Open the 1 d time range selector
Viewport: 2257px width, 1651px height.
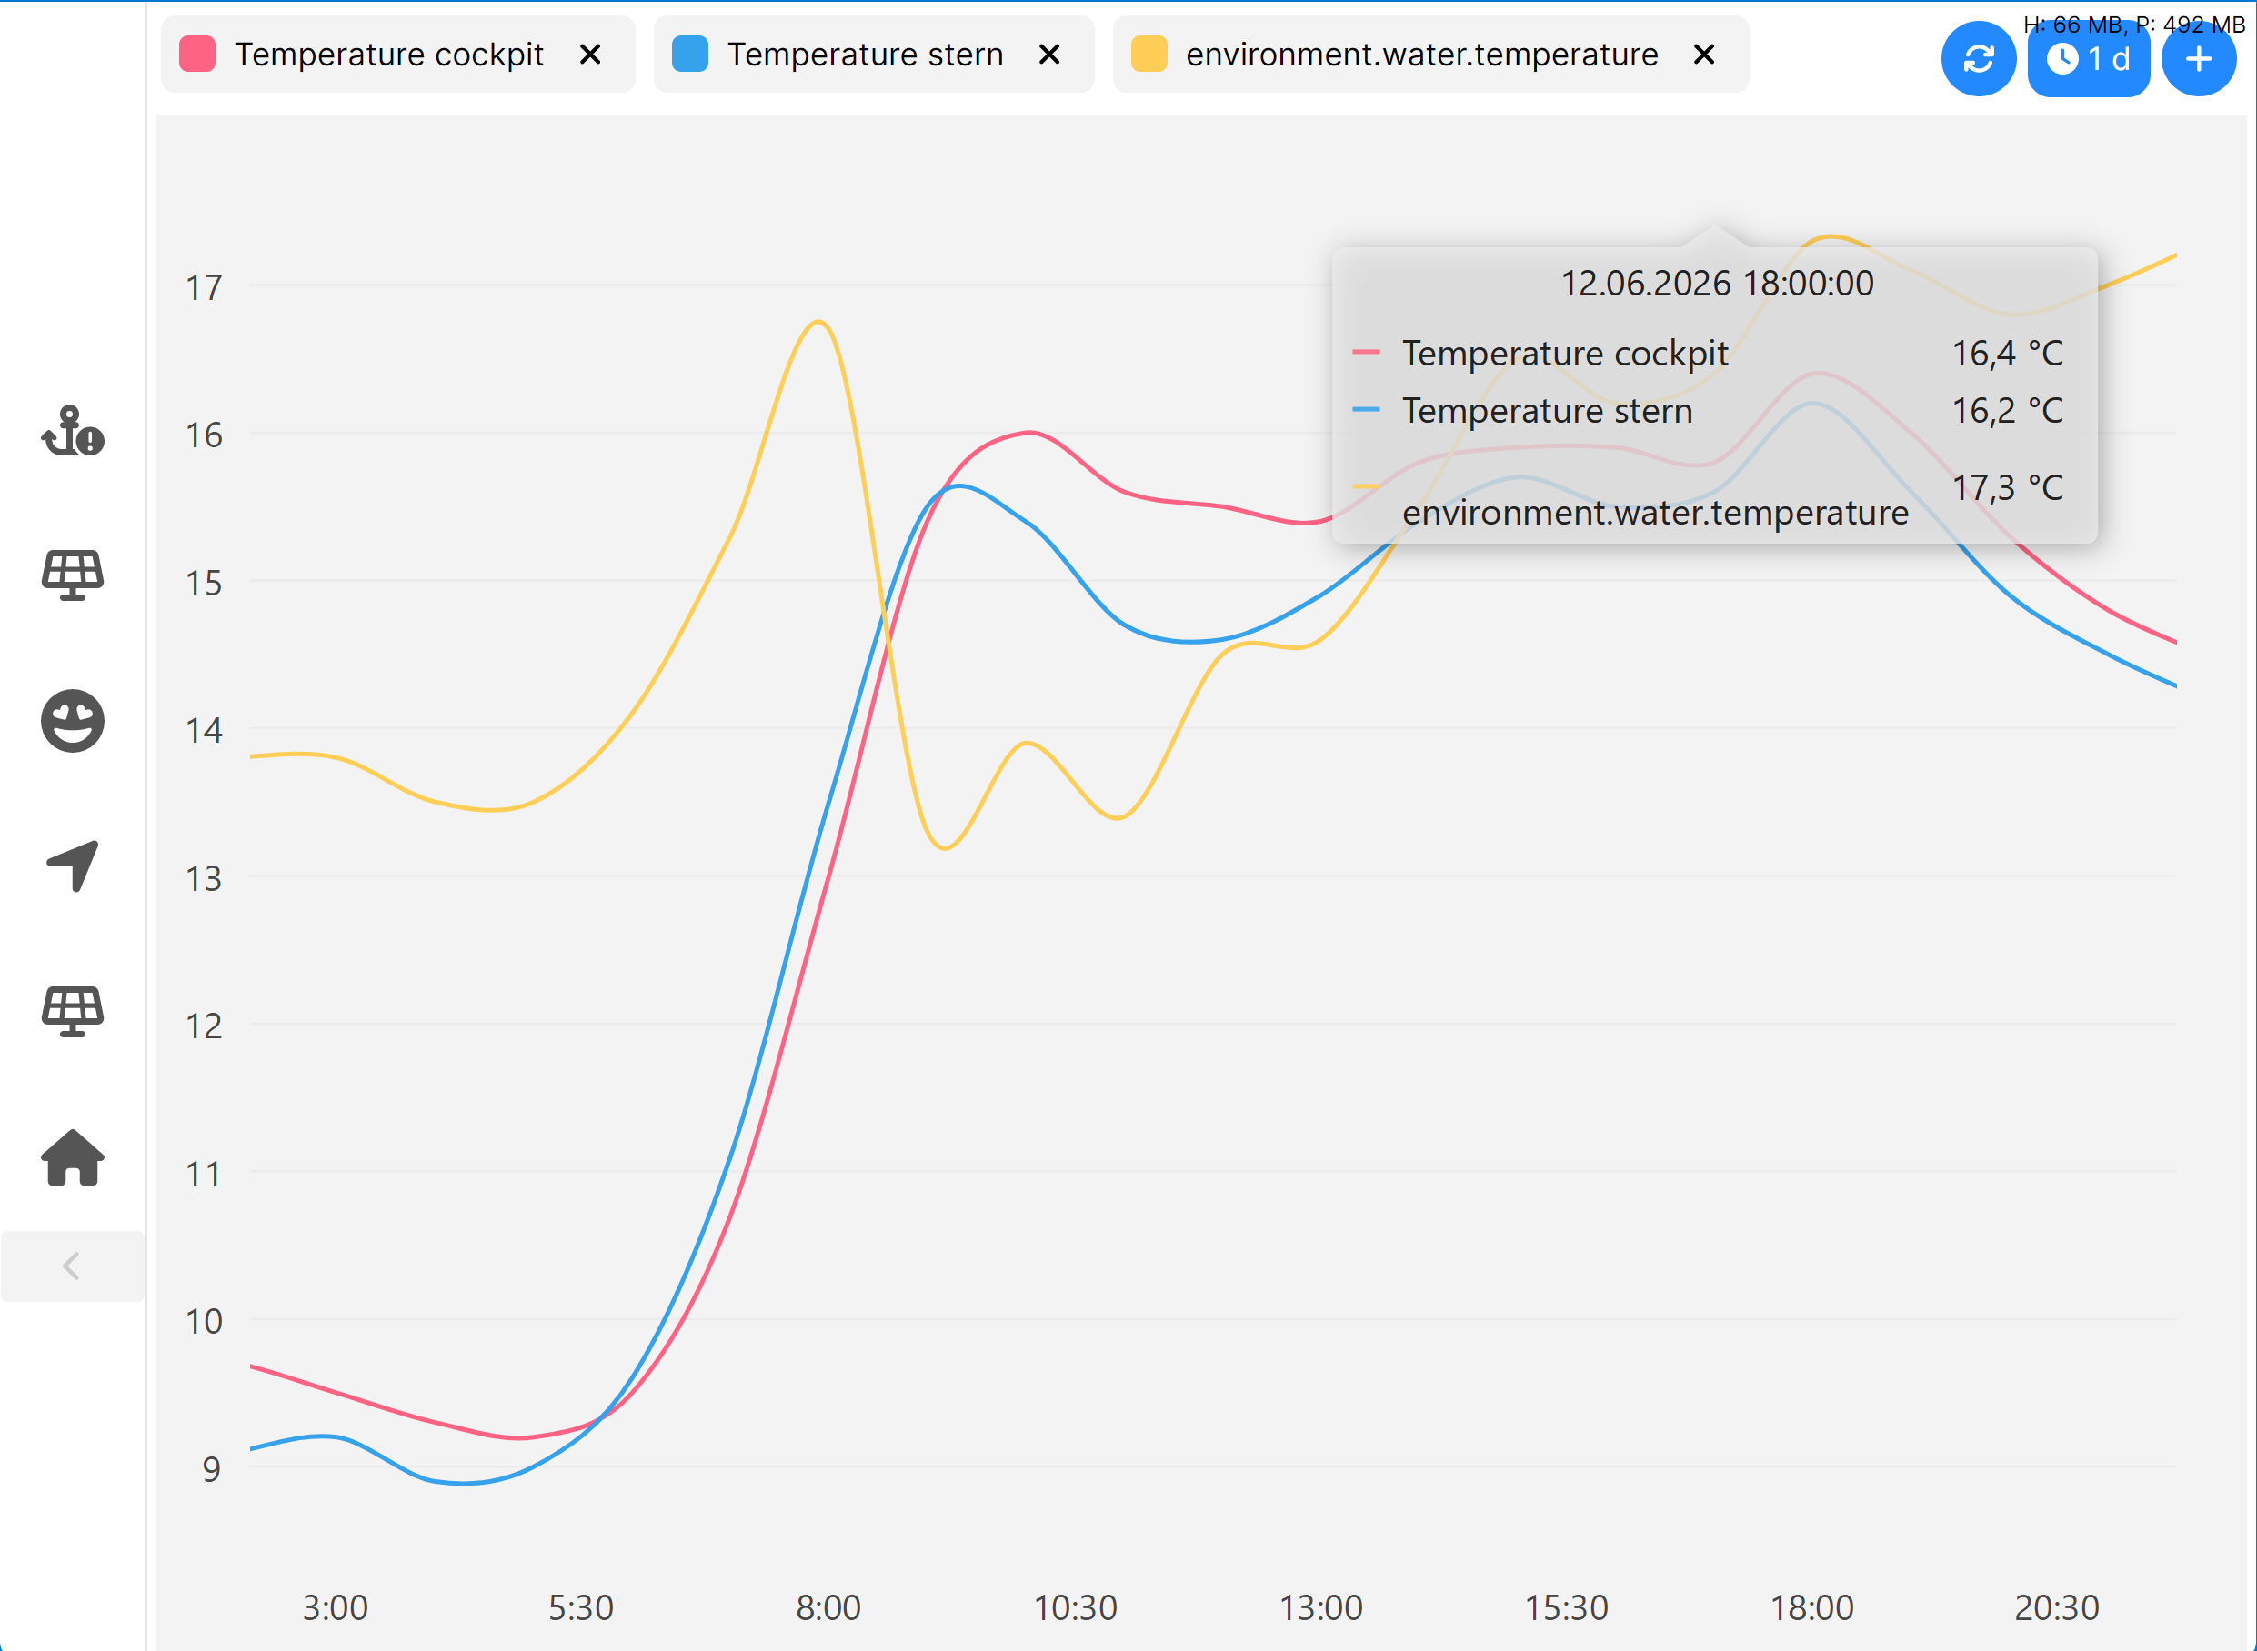coord(2088,59)
